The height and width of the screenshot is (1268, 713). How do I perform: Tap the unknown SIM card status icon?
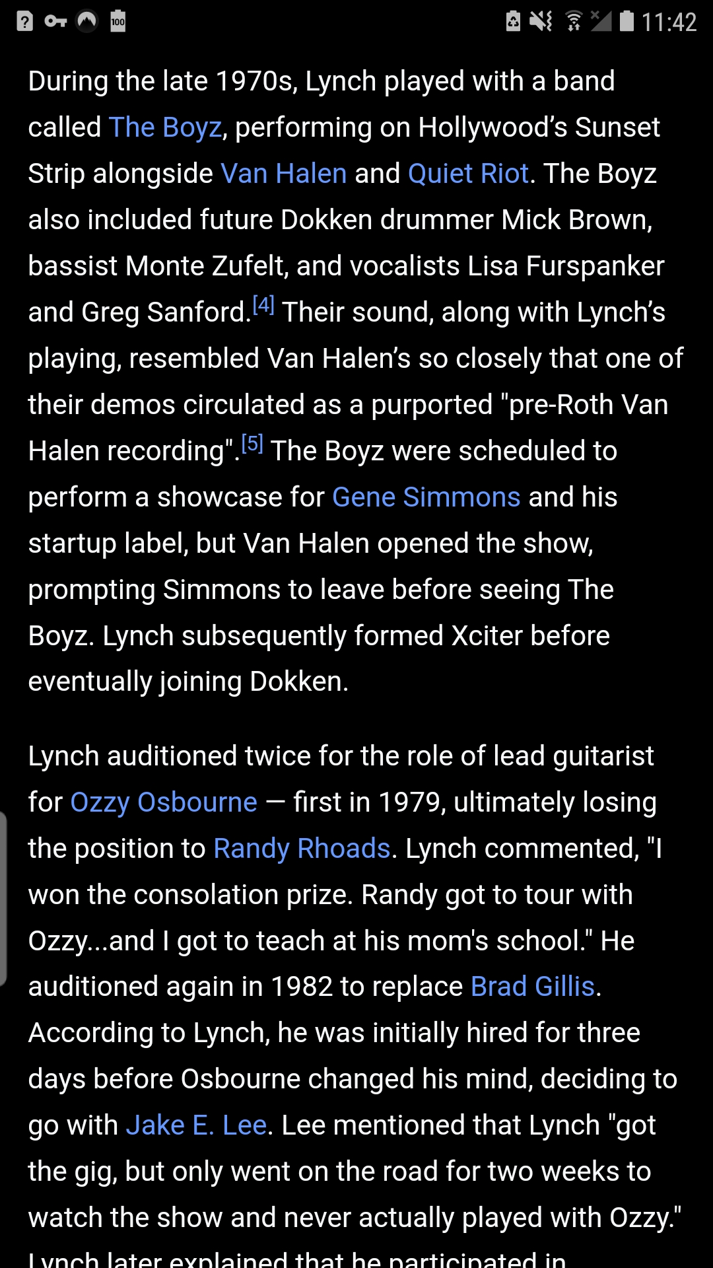coord(25,22)
